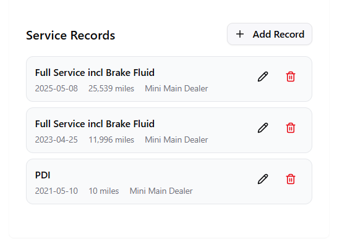Edit the 2023-04-25 Full Service record
Screen dimensions: 342x250
point(263,128)
